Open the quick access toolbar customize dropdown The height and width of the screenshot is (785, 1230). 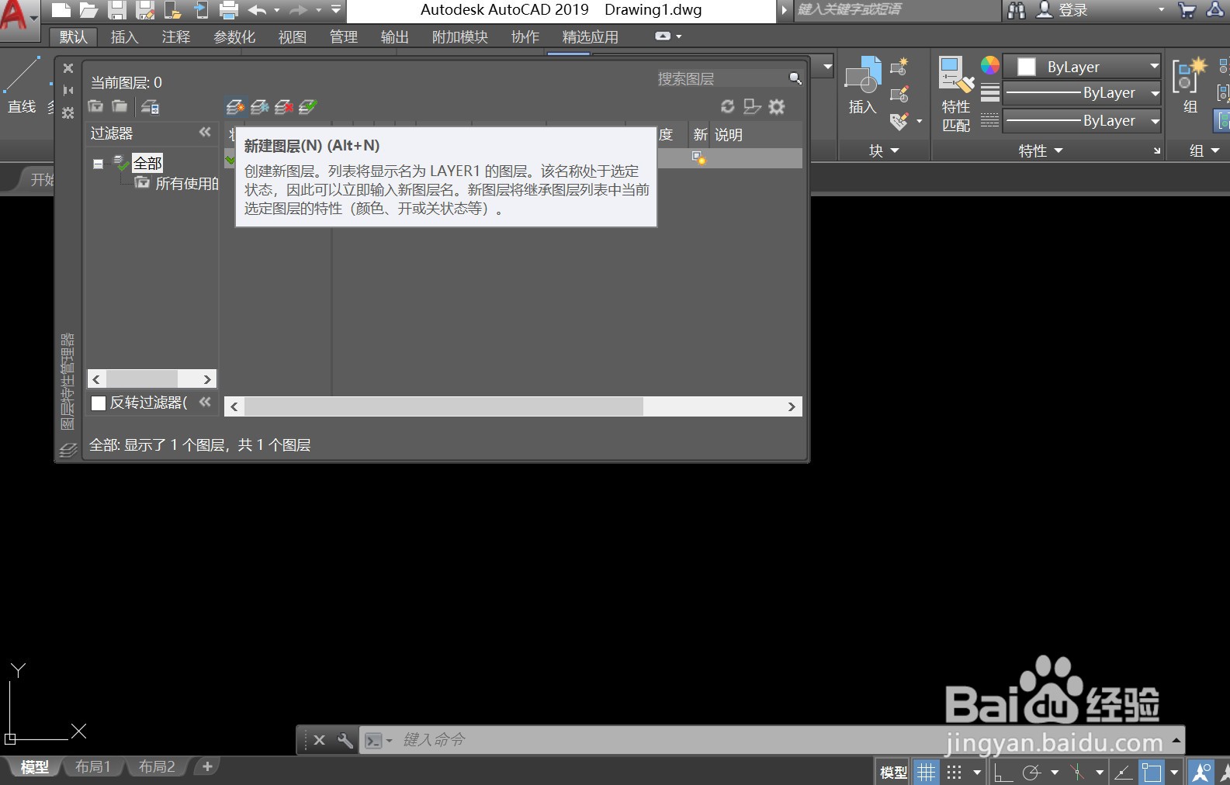(x=336, y=10)
